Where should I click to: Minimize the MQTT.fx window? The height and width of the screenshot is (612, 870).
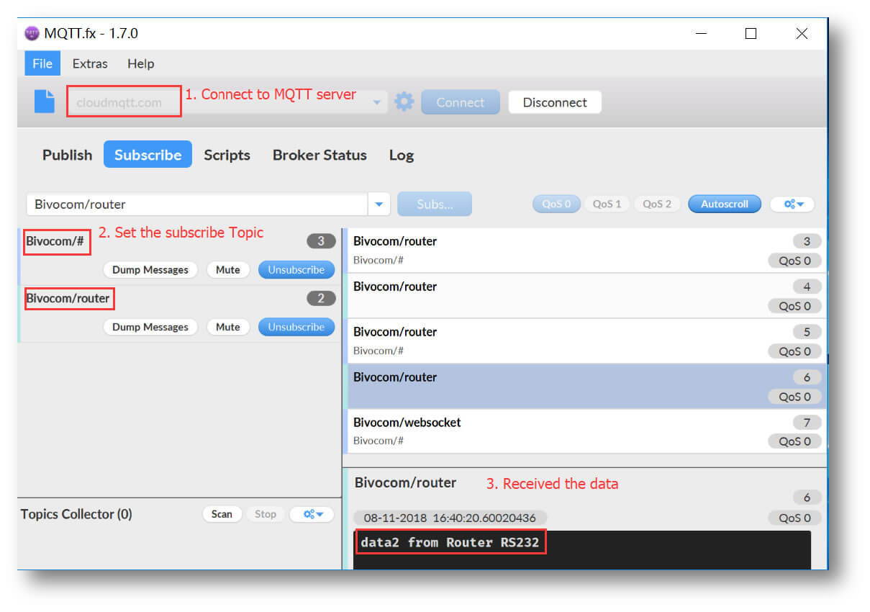click(702, 34)
